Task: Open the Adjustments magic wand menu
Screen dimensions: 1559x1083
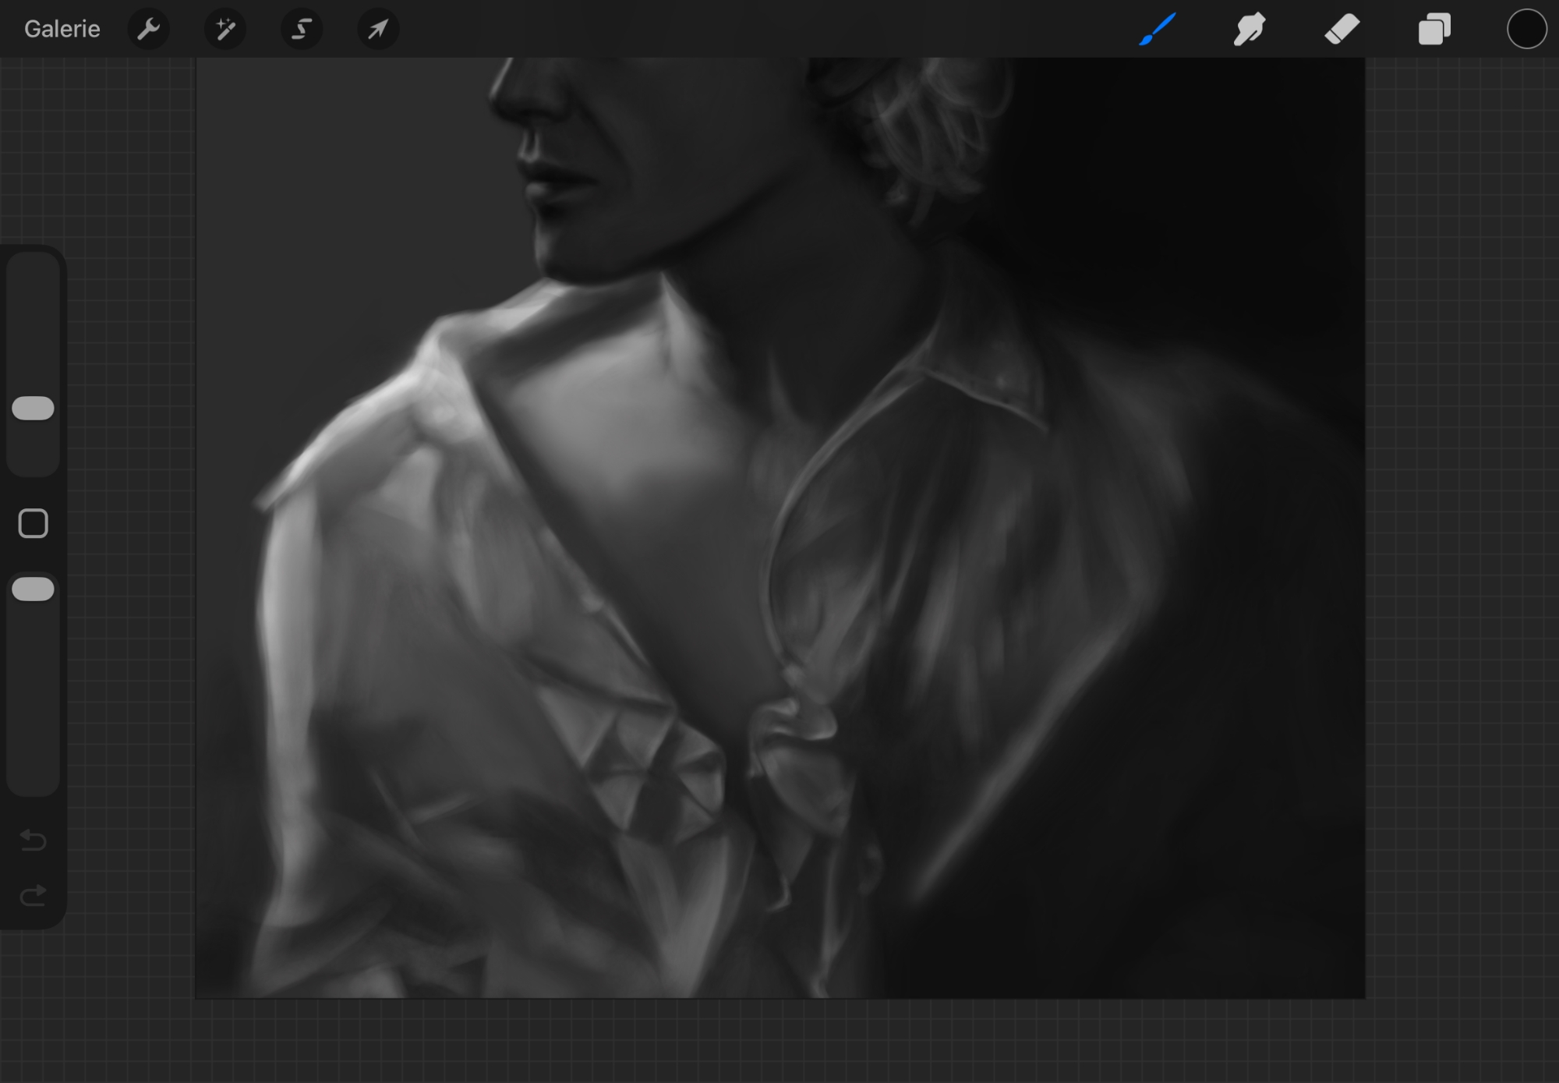Action: point(225,30)
